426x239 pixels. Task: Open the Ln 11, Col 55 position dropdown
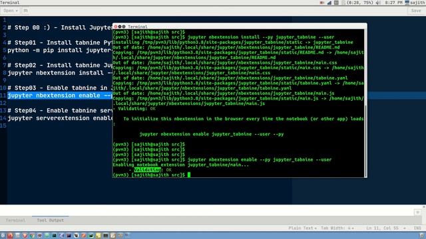386,228
